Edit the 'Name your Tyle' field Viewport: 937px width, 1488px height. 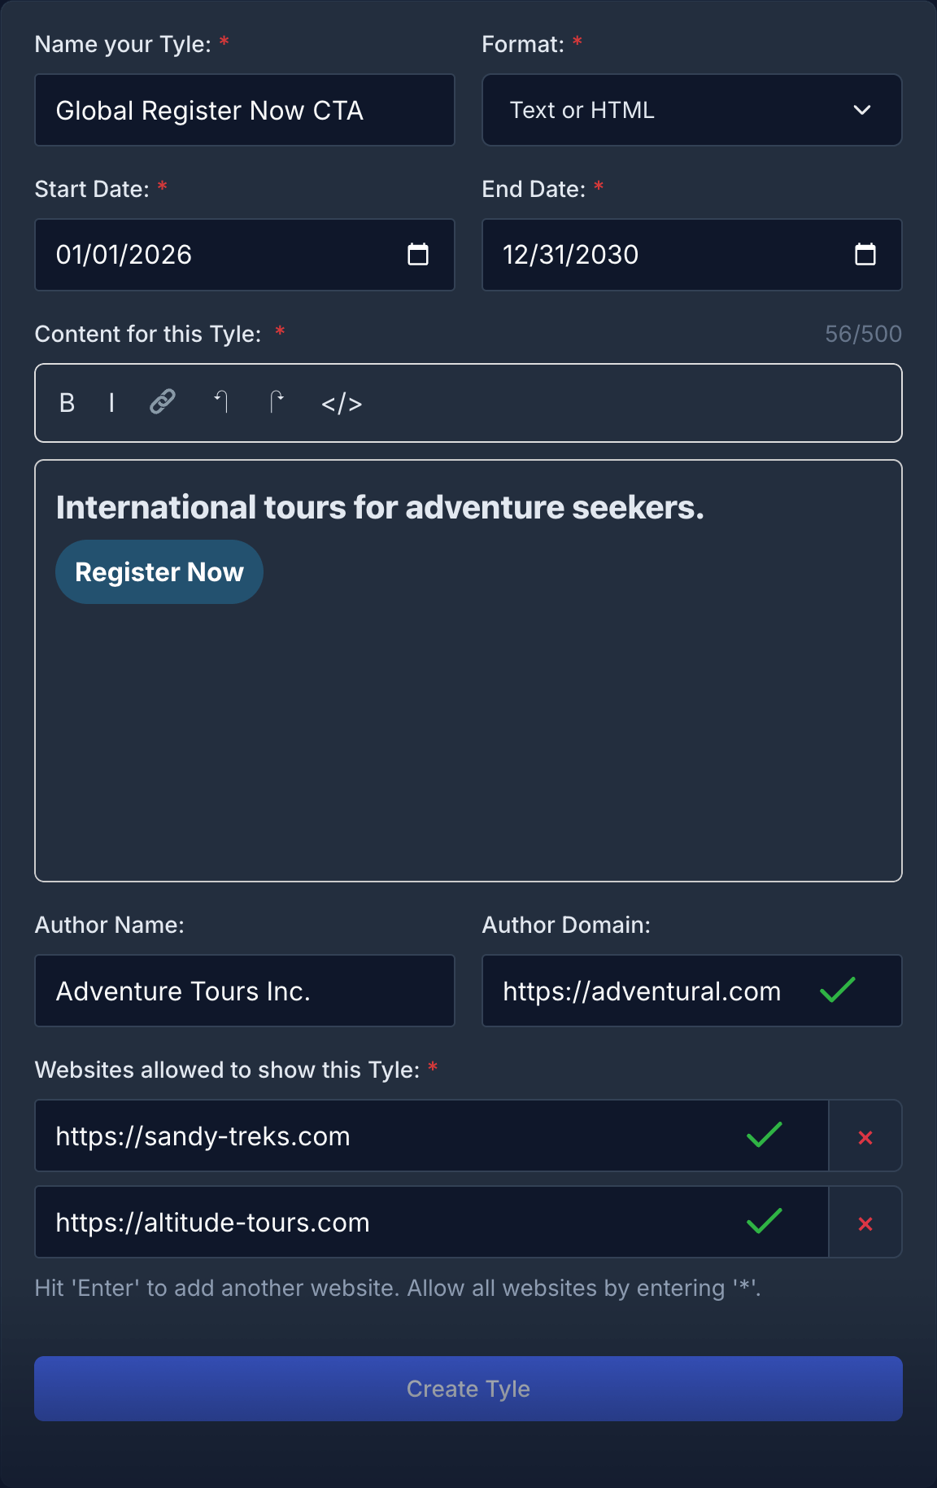pos(244,110)
